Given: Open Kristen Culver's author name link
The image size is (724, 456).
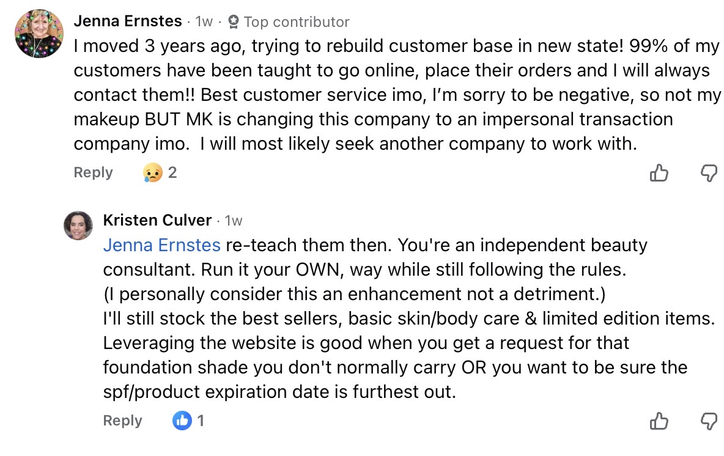Looking at the screenshot, I should coord(157,220).
